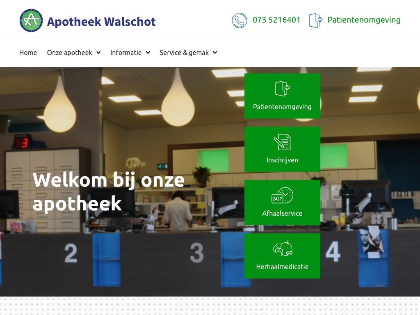Click the 24/7 clock icon on the Afhaalservice tile
Screen dimensions: 420x315
click(x=282, y=195)
